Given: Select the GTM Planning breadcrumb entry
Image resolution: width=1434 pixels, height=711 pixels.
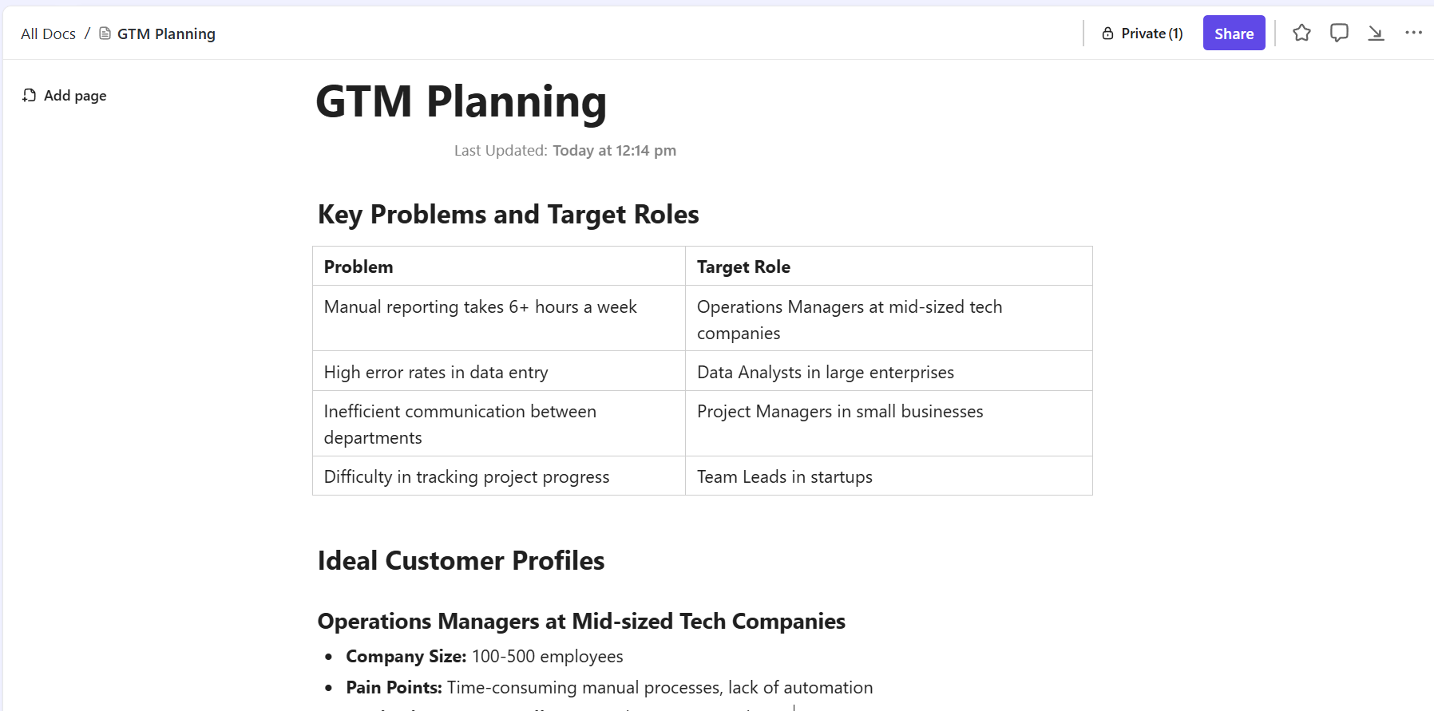Looking at the screenshot, I should pos(166,34).
